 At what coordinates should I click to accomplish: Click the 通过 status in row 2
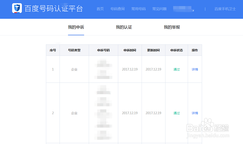pos(176,113)
